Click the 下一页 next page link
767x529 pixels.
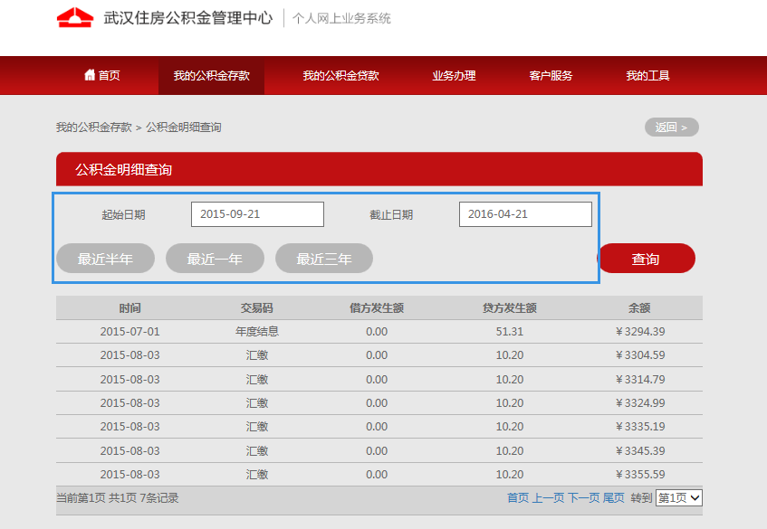(583, 498)
